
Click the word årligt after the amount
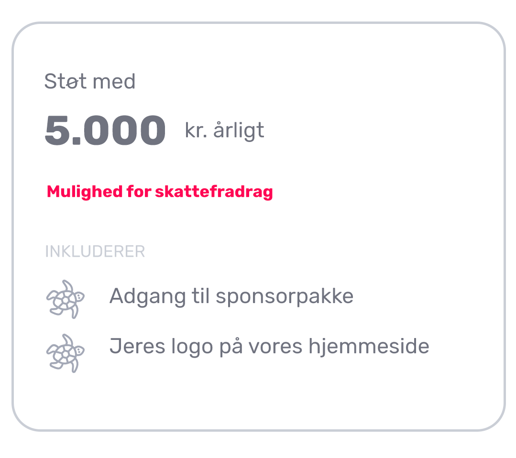[239, 131]
